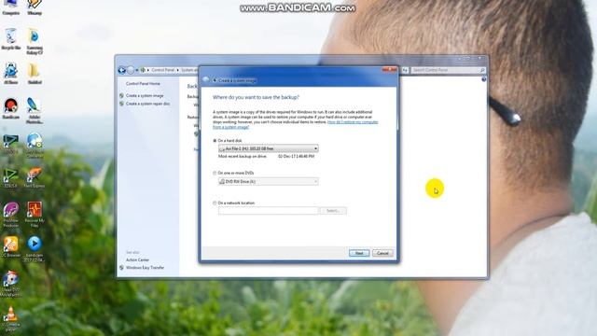Click the Control Panel breadcrumb in address bar
Screen dimensions: 597x336
pyautogui.click(x=162, y=70)
